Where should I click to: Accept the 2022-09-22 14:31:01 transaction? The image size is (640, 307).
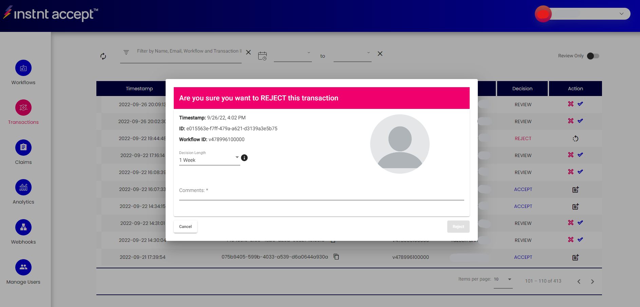pyautogui.click(x=580, y=223)
